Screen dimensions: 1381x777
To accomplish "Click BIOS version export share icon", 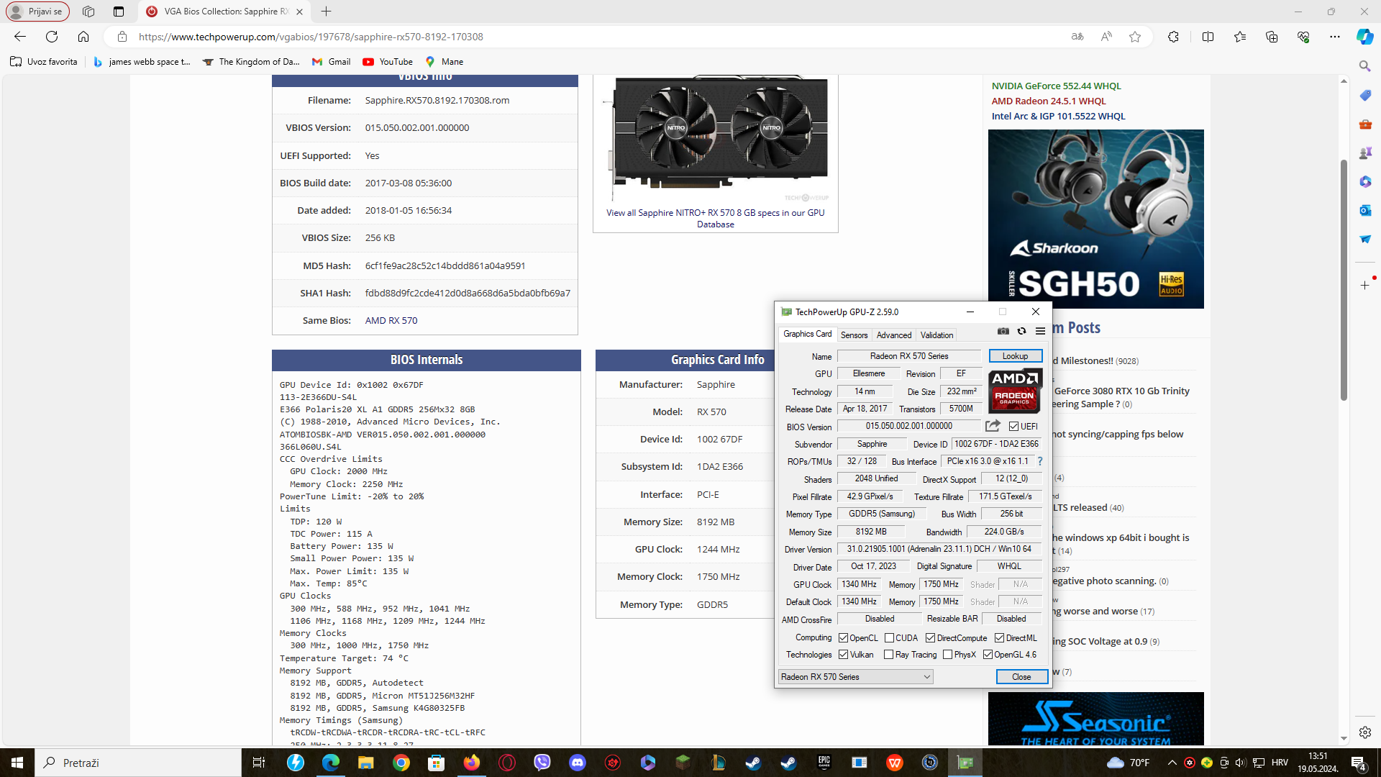I will click(x=993, y=426).
